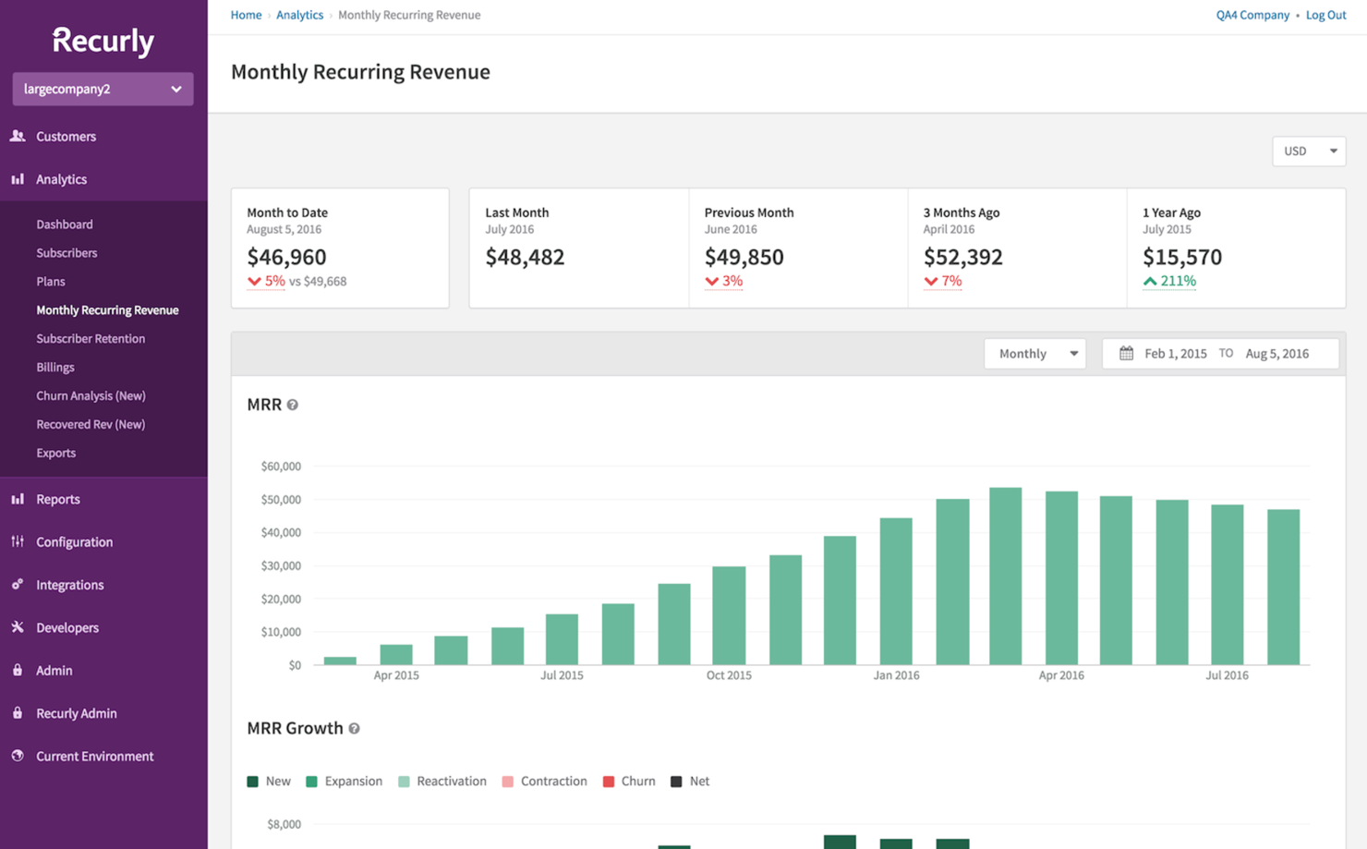
Task: Click the red down arrow next to 5%
Action: (254, 282)
